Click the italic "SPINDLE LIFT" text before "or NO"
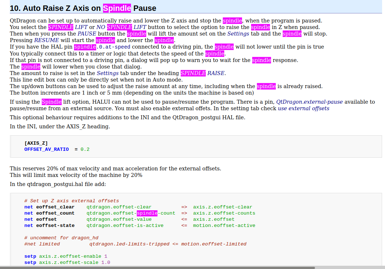 click(68, 27)
